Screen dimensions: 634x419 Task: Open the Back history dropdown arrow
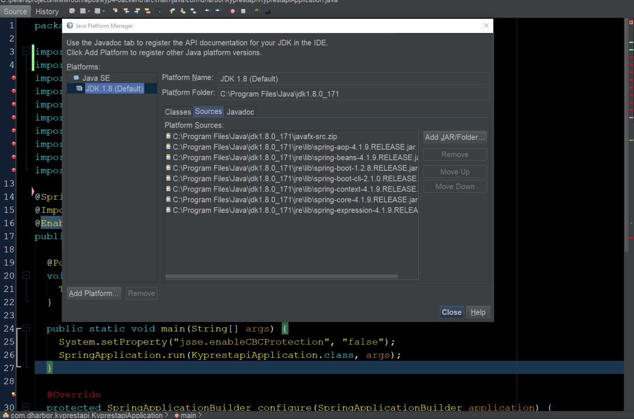pos(89,11)
